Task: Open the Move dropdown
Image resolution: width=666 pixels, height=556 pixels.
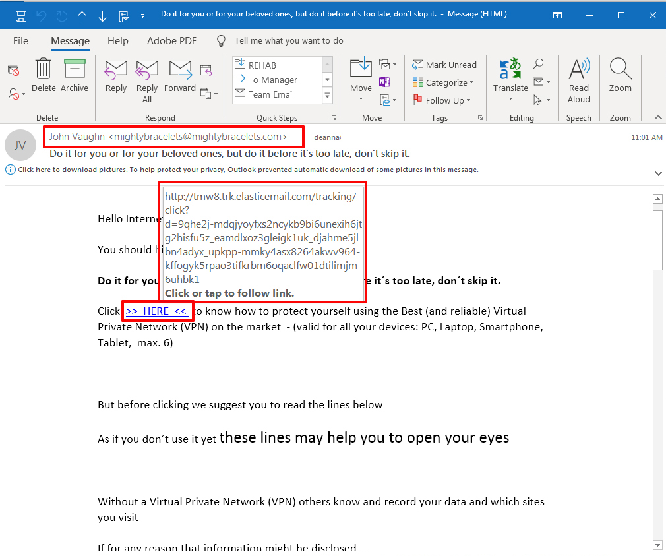Action: [361, 80]
